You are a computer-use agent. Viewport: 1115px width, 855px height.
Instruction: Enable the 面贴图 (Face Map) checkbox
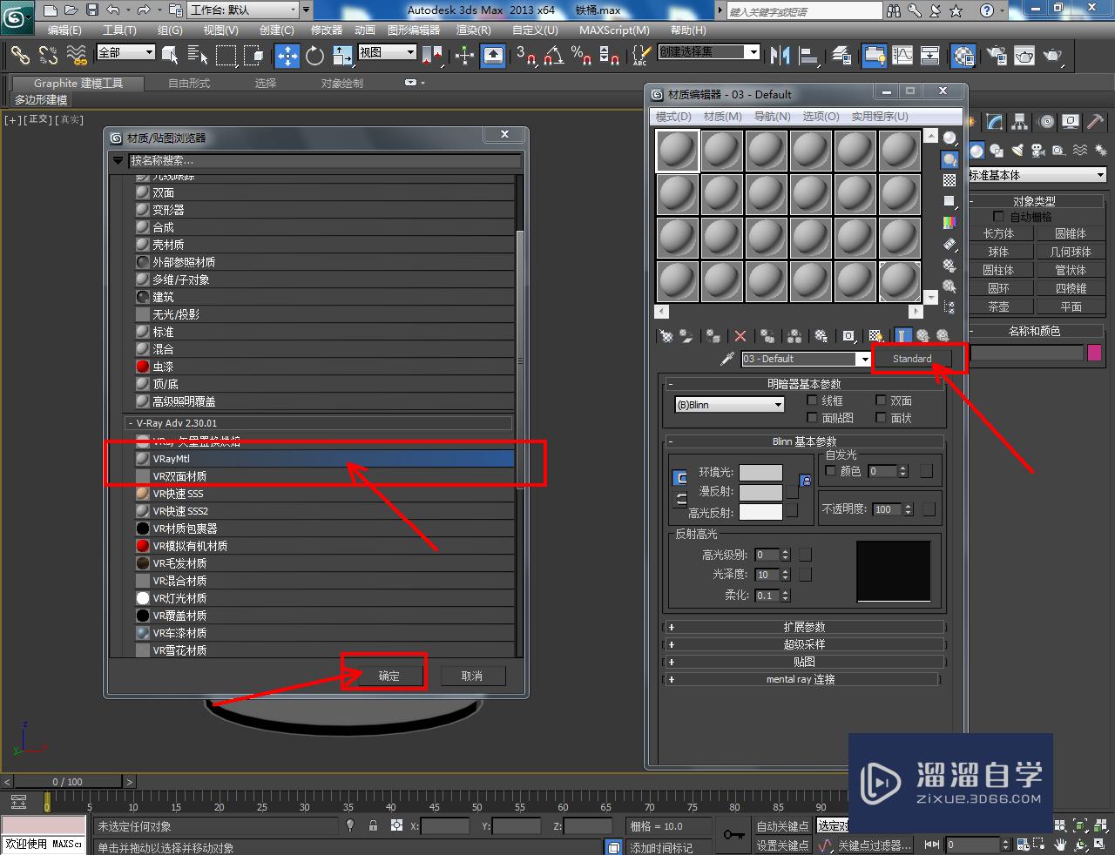click(x=812, y=418)
